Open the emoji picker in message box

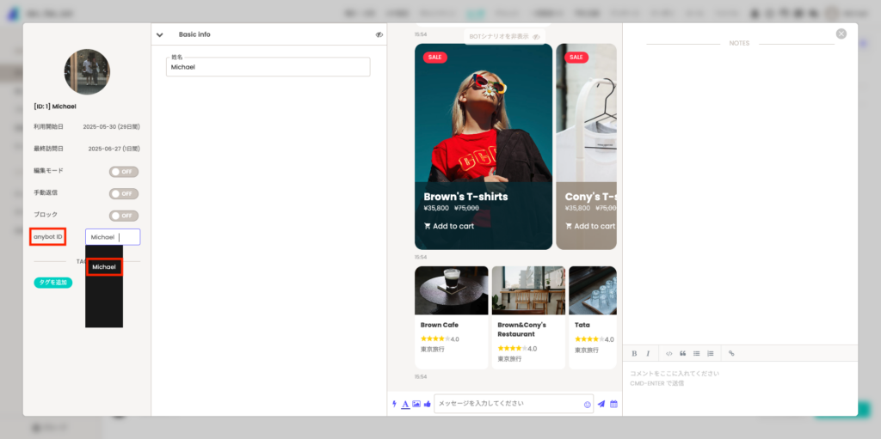588,404
